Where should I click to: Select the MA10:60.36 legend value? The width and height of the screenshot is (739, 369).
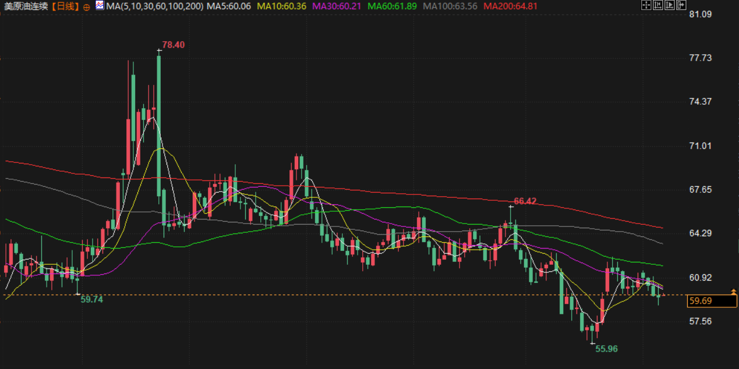pyautogui.click(x=282, y=6)
